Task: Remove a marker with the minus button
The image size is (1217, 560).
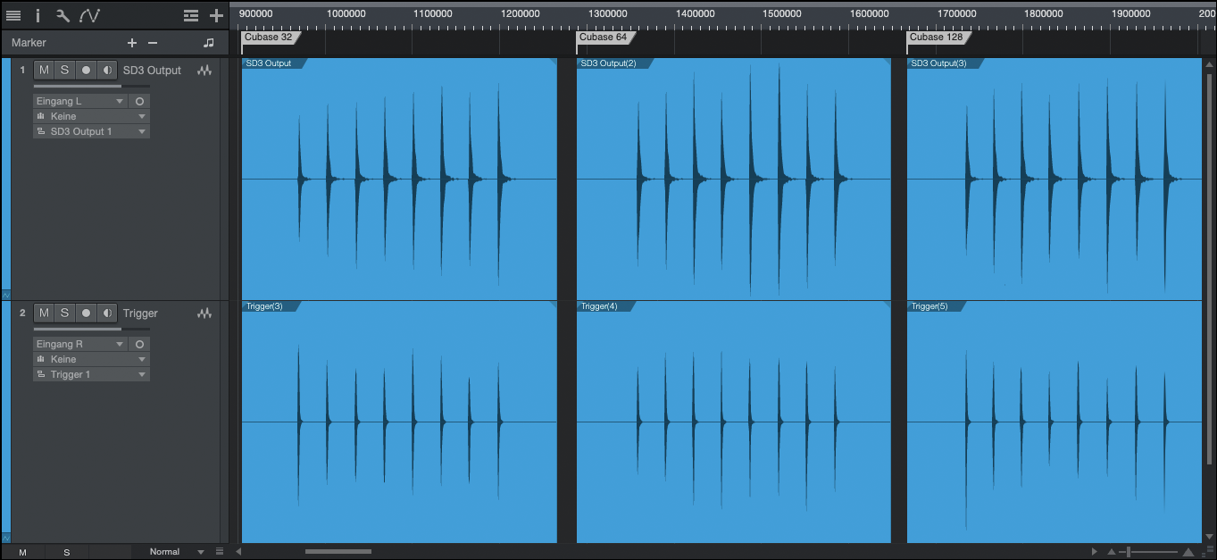Action: [153, 43]
